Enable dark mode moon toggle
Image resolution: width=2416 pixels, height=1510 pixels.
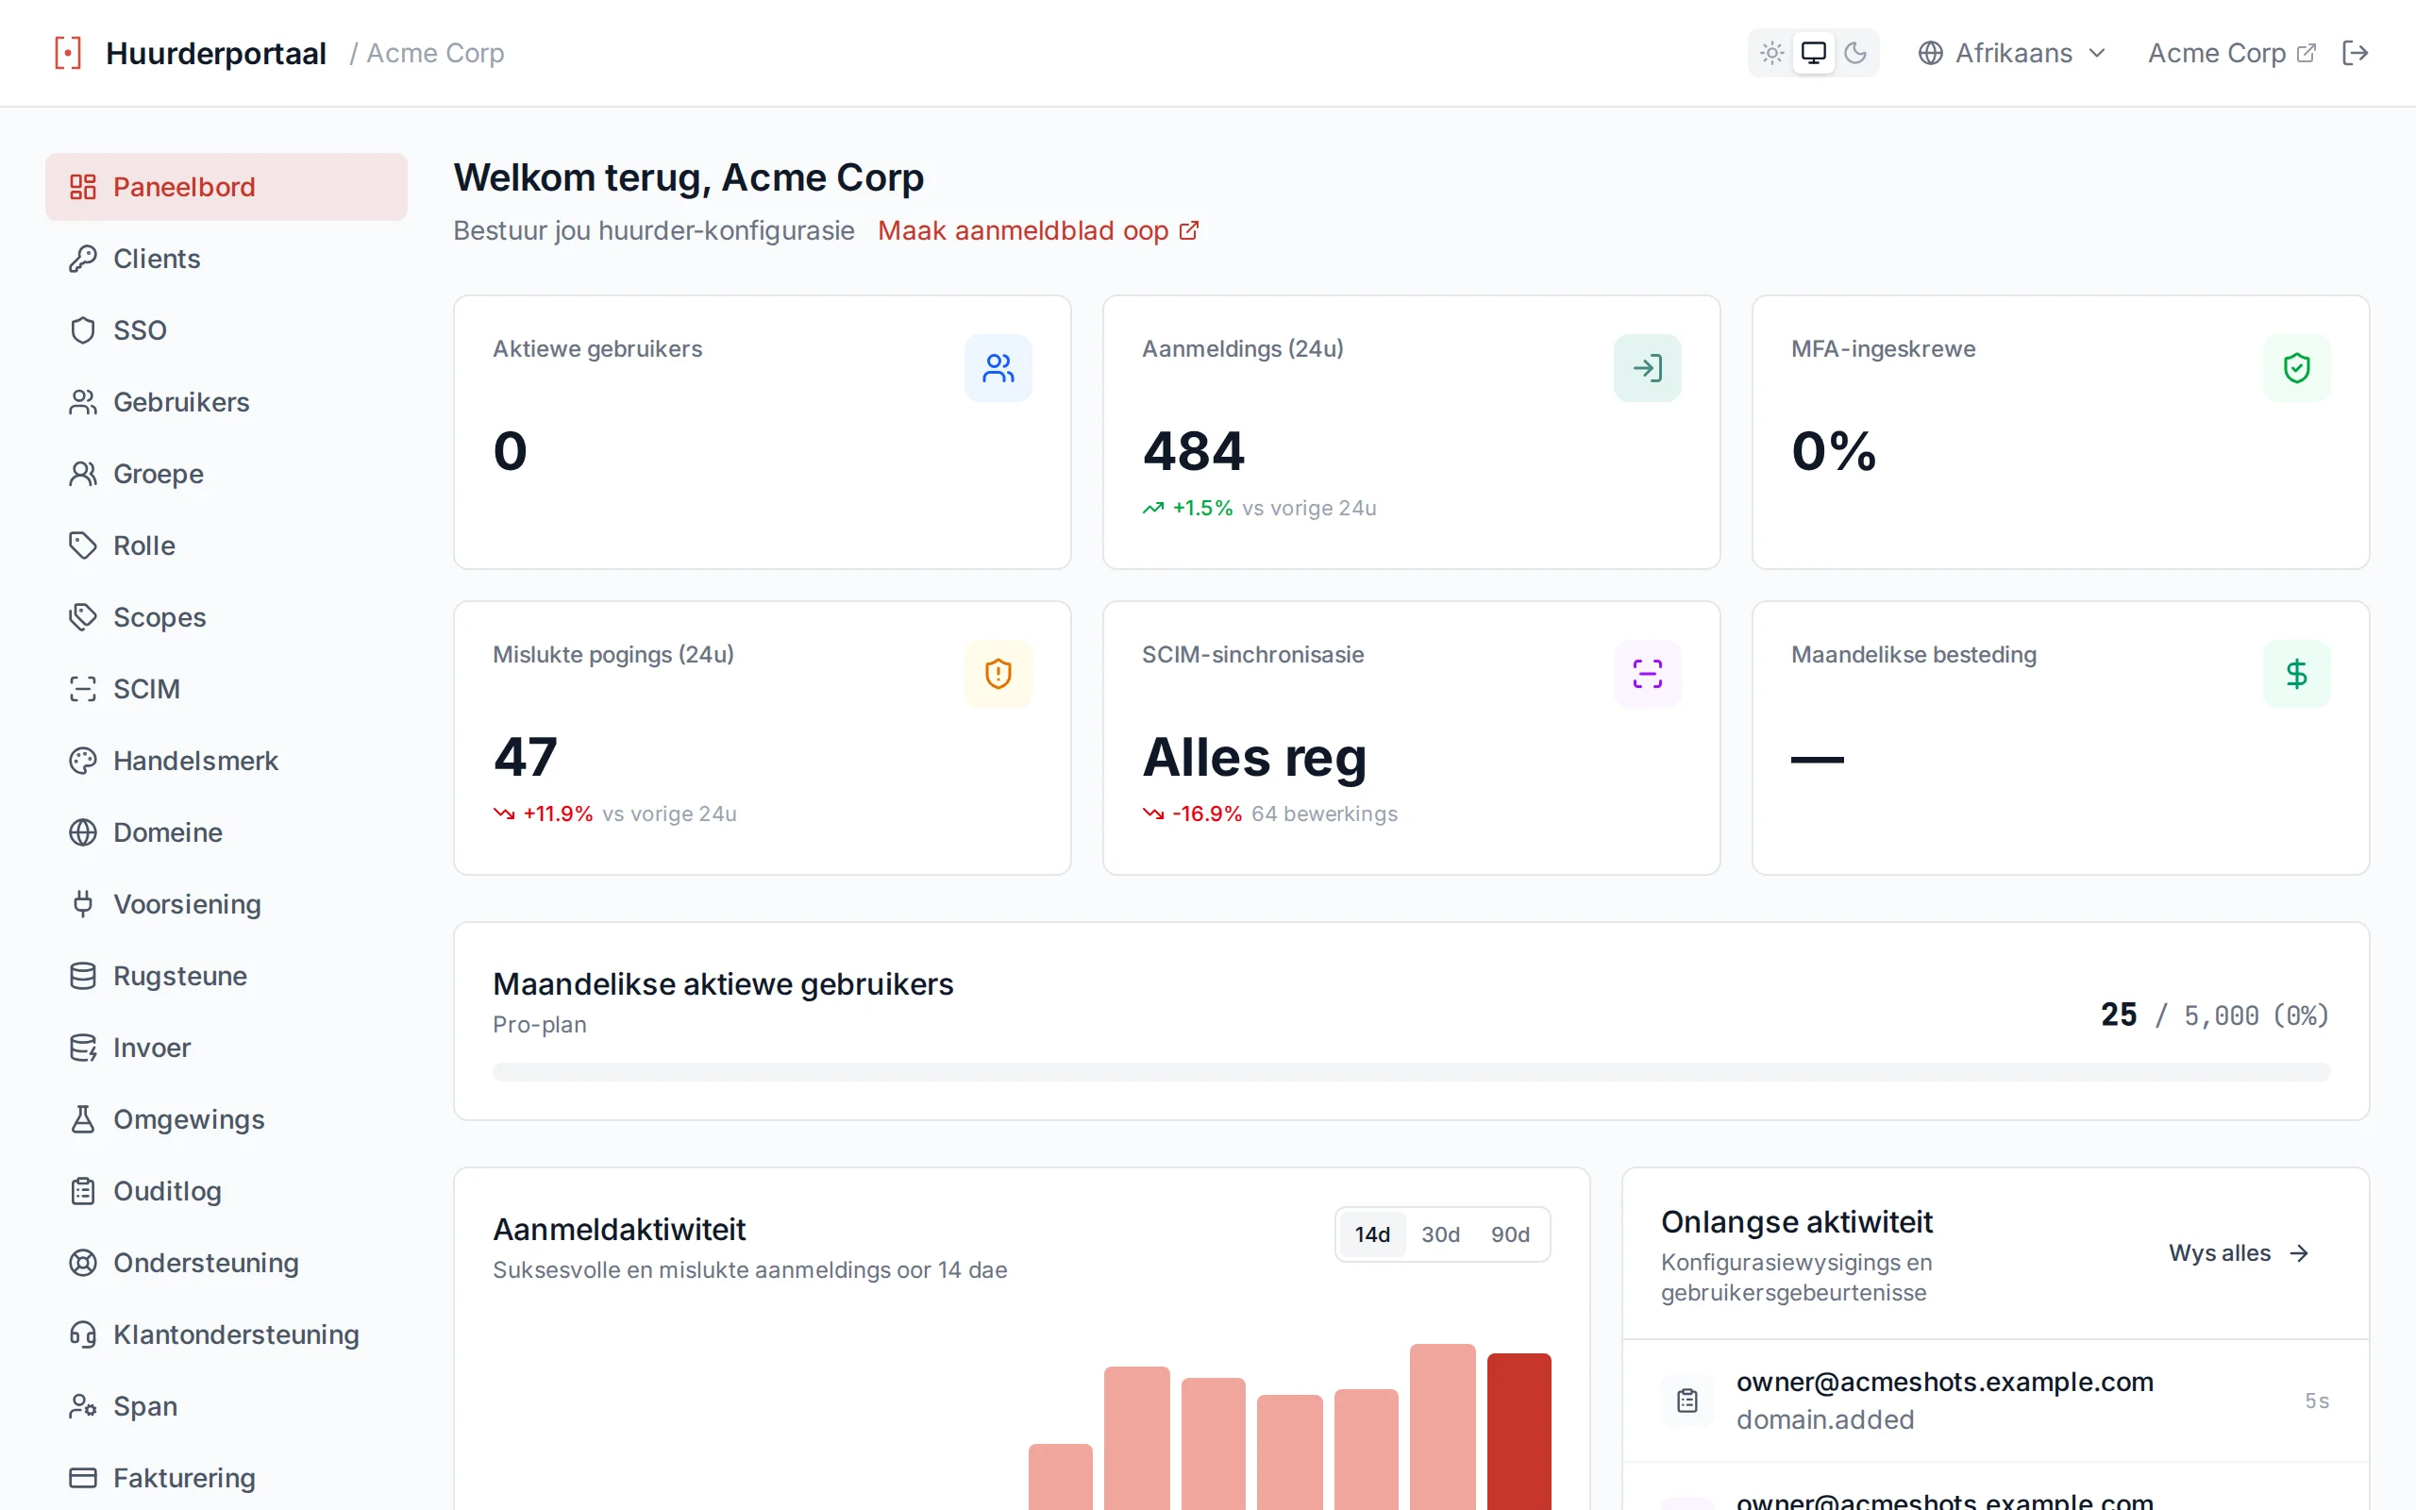1854,53
